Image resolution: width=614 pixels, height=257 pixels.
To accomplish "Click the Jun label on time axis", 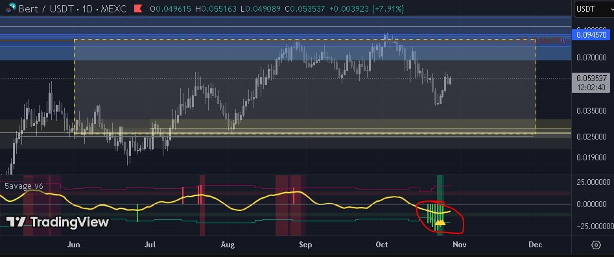I will click(x=74, y=245).
